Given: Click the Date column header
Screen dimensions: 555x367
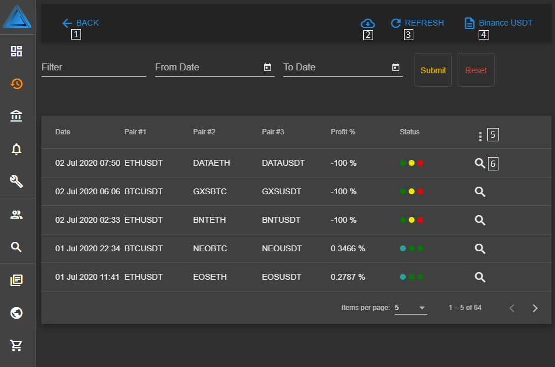Looking at the screenshot, I should pyautogui.click(x=62, y=132).
